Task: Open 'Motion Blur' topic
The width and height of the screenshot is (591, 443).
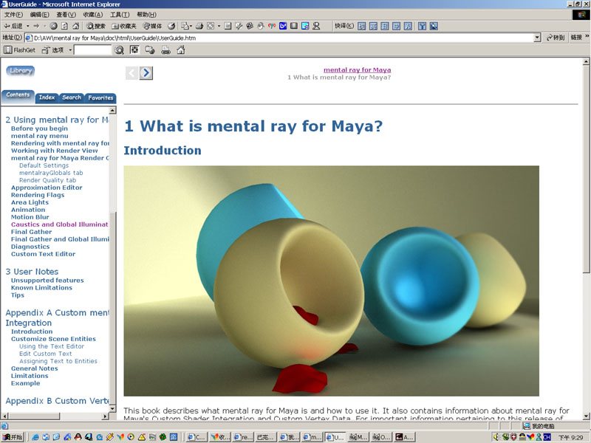Action: [30, 217]
